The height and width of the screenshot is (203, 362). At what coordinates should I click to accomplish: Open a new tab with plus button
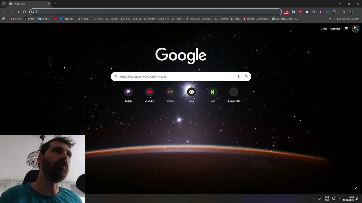coord(55,4)
